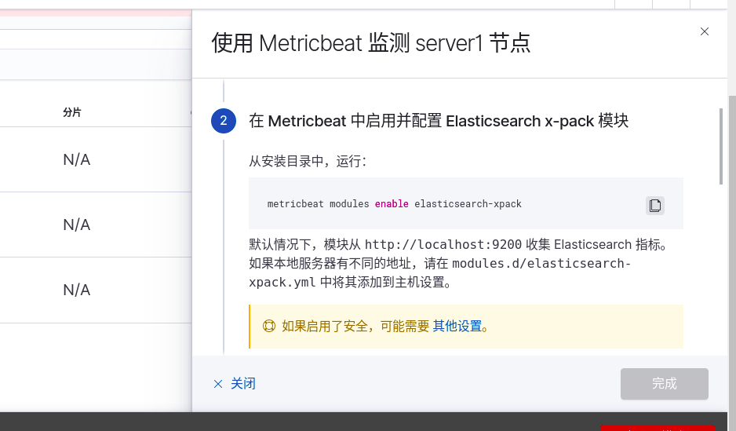736x431 pixels.
Task: Click the third N/A cell under 分片
Action: click(x=77, y=290)
